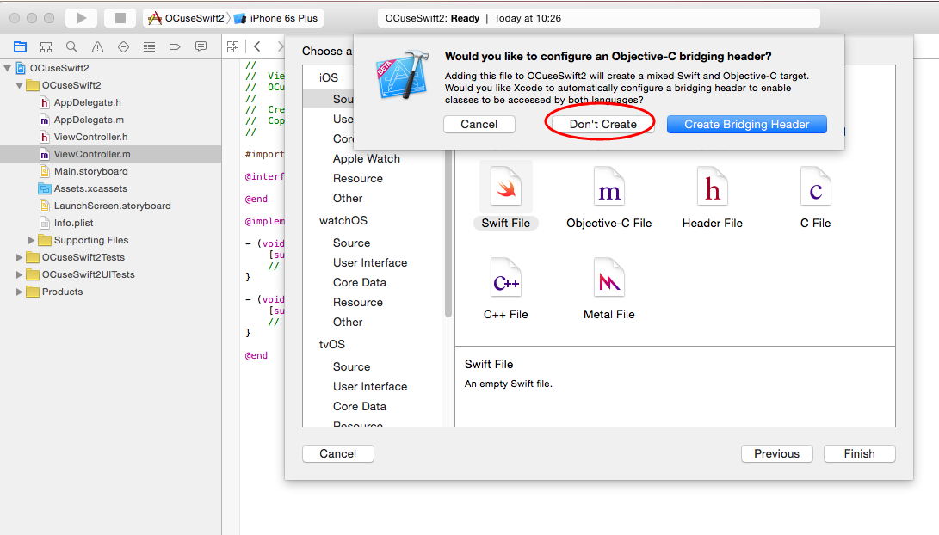Viewport: 939px width, 535px height.
Task: Click the Finish button
Action: coord(859,453)
